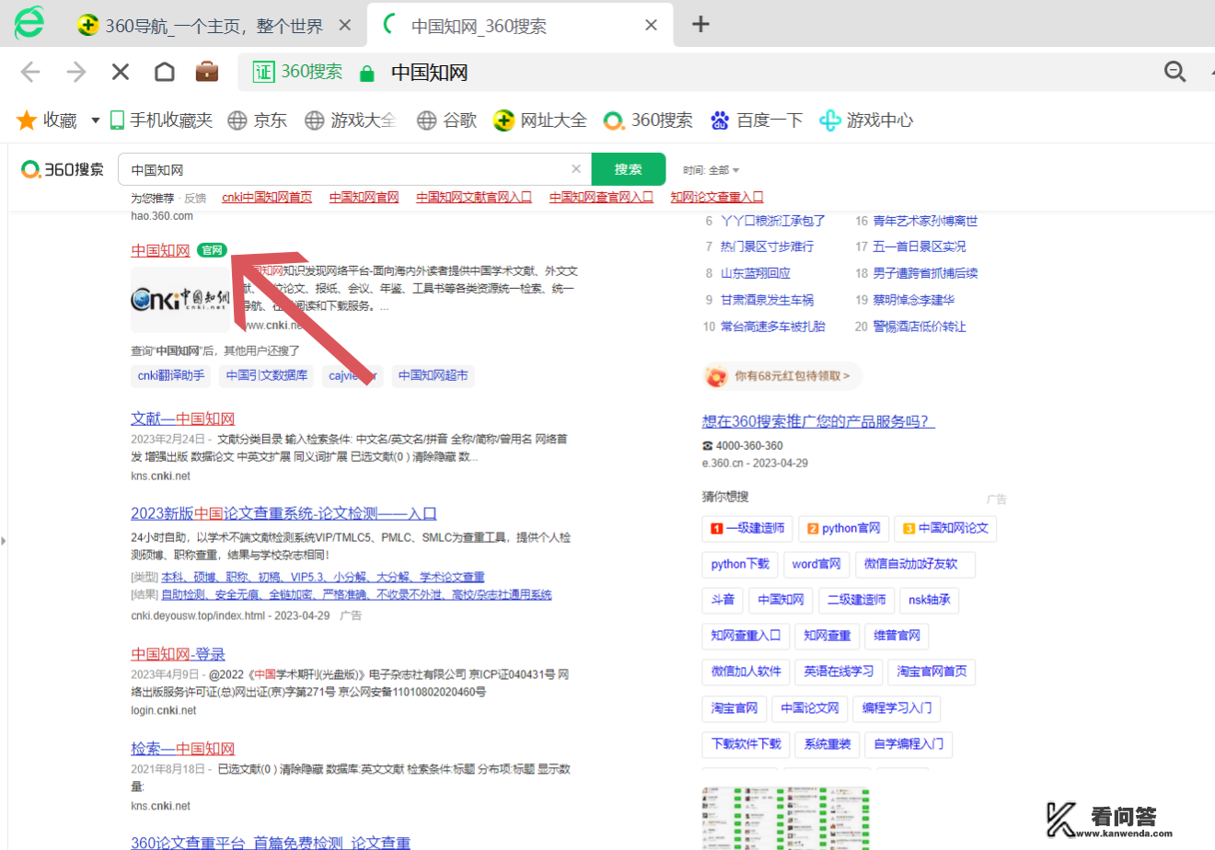Click guess-search tag word官网
This screenshot has width=1215, height=850.
(x=816, y=564)
